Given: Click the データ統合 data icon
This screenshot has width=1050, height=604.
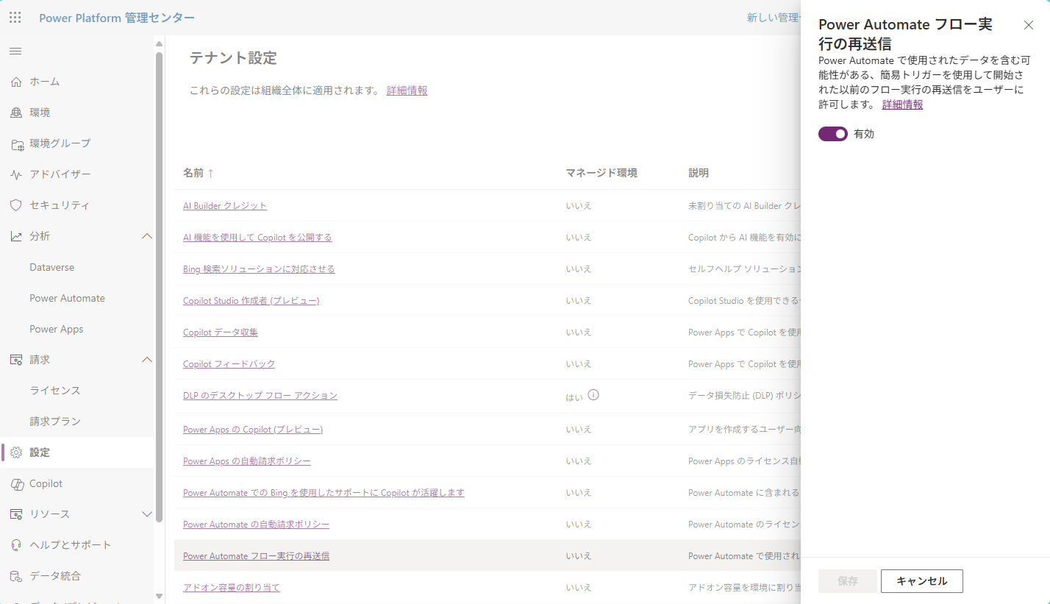Looking at the screenshot, I should tap(16, 576).
